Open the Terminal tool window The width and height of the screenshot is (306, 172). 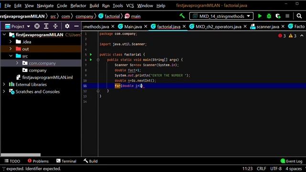click(66, 161)
